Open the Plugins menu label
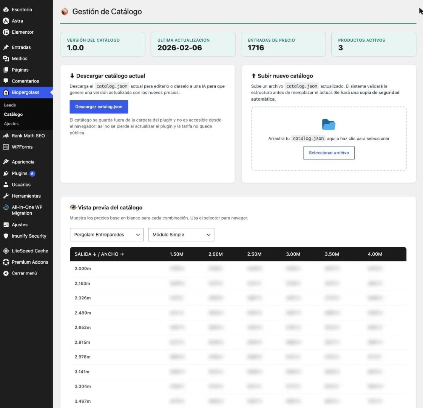 19,174
